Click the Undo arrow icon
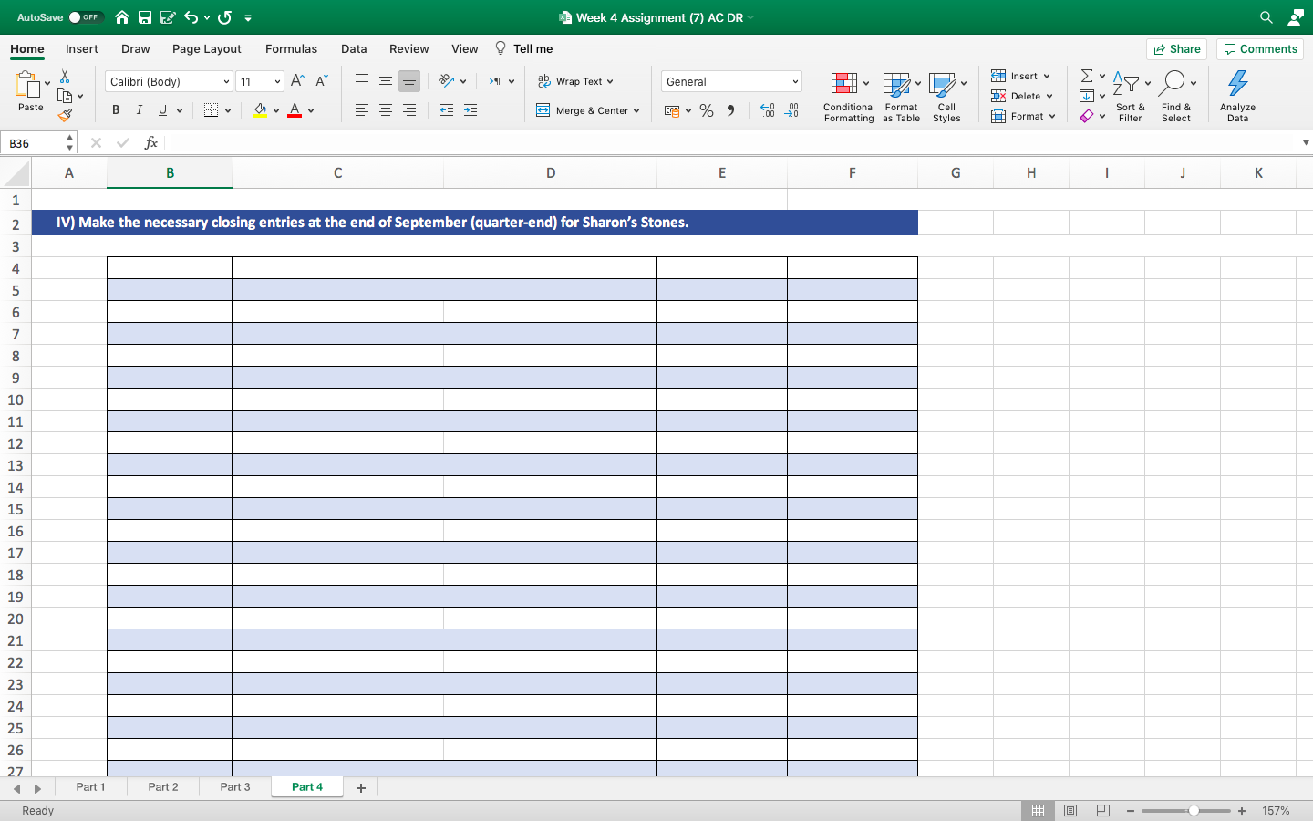This screenshot has height=821, width=1313. (191, 17)
